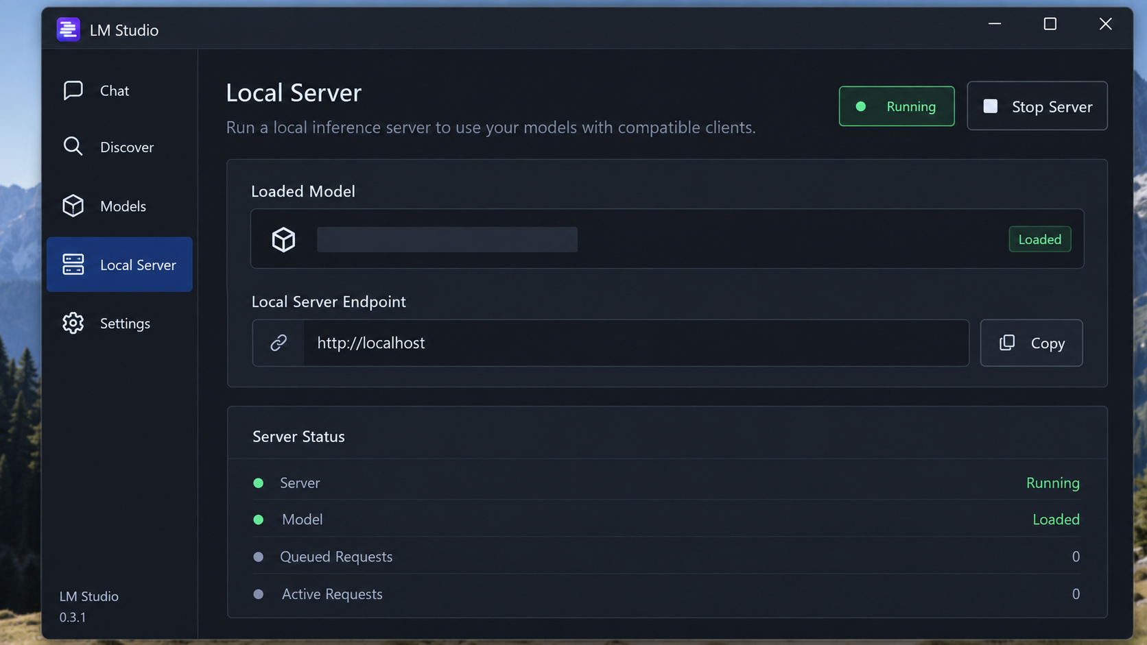Copy the local server endpoint
The width and height of the screenshot is (1147, 645).
pos(1032,343)
